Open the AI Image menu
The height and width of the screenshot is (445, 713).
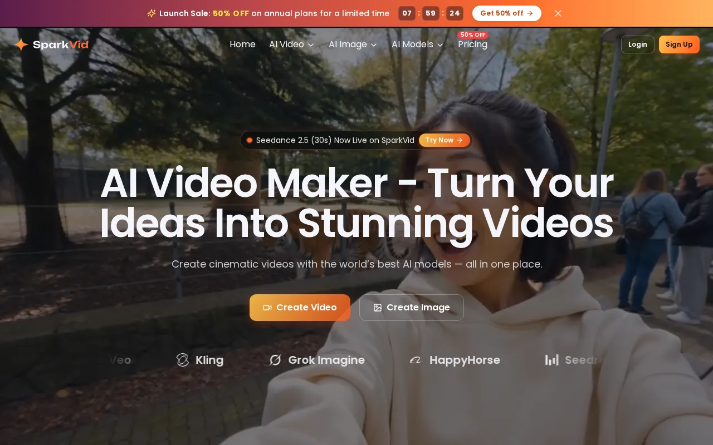[353, 44]
